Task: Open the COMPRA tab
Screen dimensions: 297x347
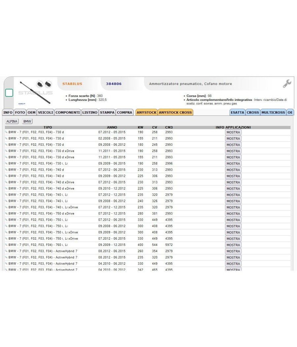Action: point(125,112)
